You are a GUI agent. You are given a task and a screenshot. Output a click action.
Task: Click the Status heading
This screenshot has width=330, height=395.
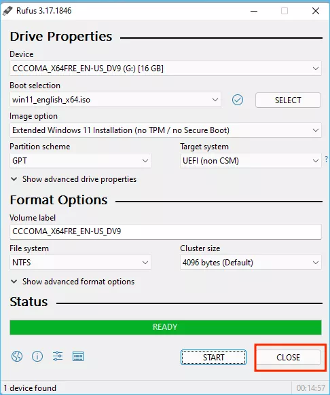pos(29,301)
